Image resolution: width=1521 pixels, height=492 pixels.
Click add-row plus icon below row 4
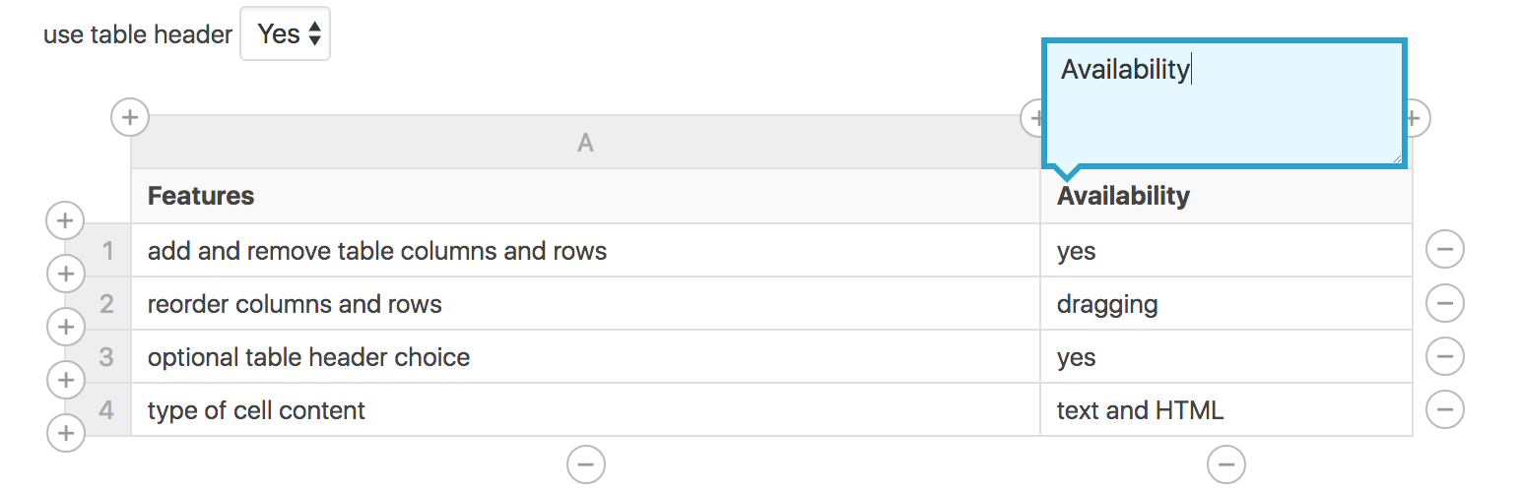pyautogui.click(x=65, y=433)
